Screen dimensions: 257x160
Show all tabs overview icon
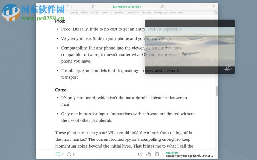point(213,7)
